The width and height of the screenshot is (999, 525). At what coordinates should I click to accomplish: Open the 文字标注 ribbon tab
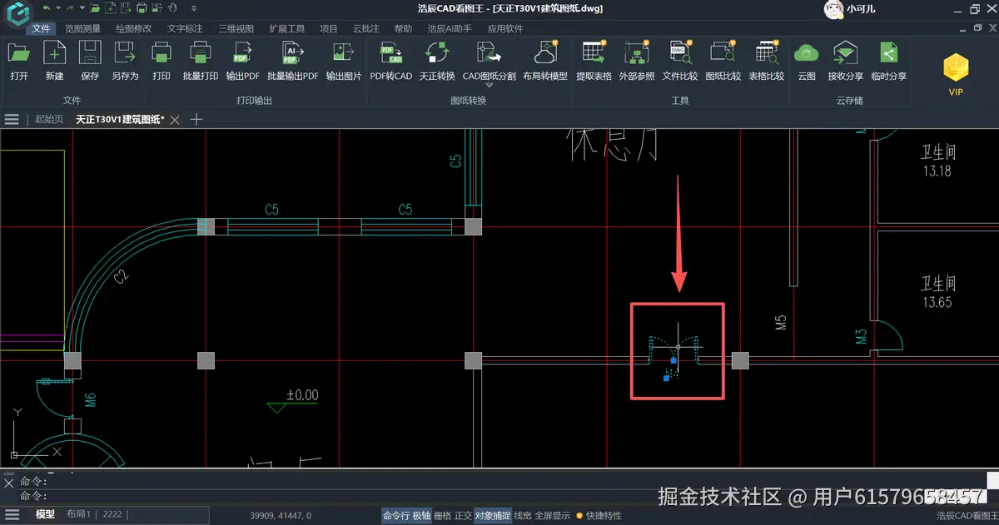(185, 28)
